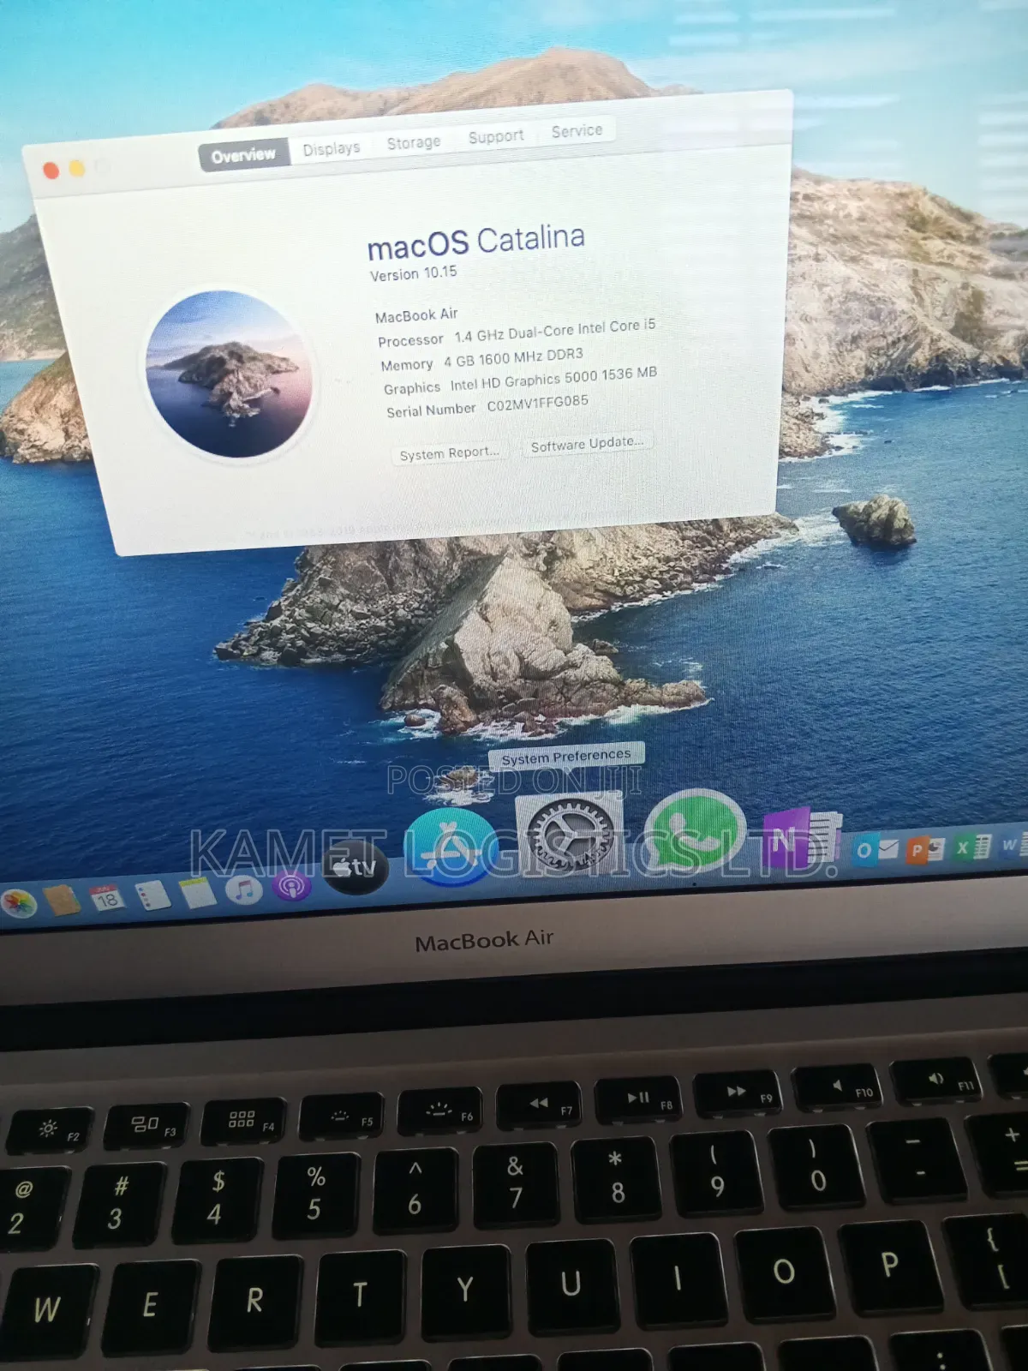This screenshot has width=1028, height=1371.
Task: Click serial number C02MV1FFG085
Action: tap(537, 404)
